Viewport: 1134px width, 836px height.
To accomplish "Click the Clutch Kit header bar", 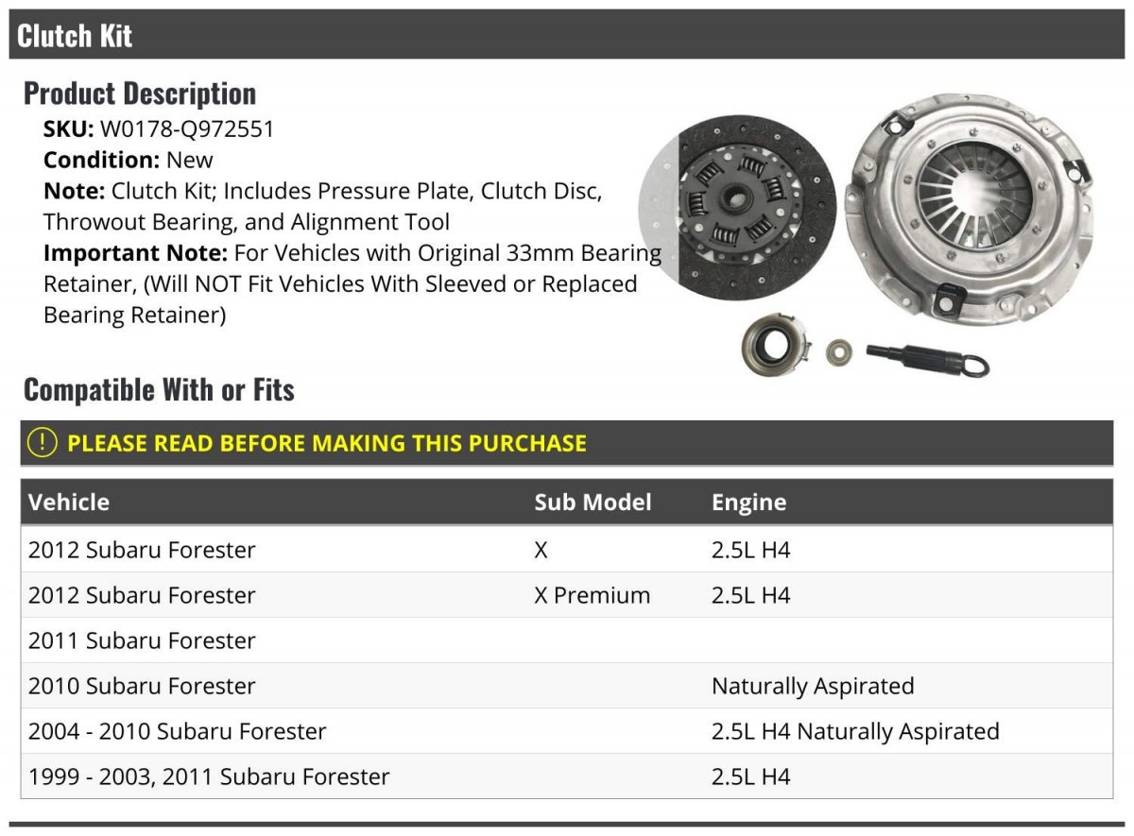I will (x=567, y=36).
